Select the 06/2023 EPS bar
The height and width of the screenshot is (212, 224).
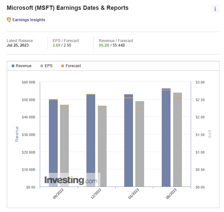point(178,140)
